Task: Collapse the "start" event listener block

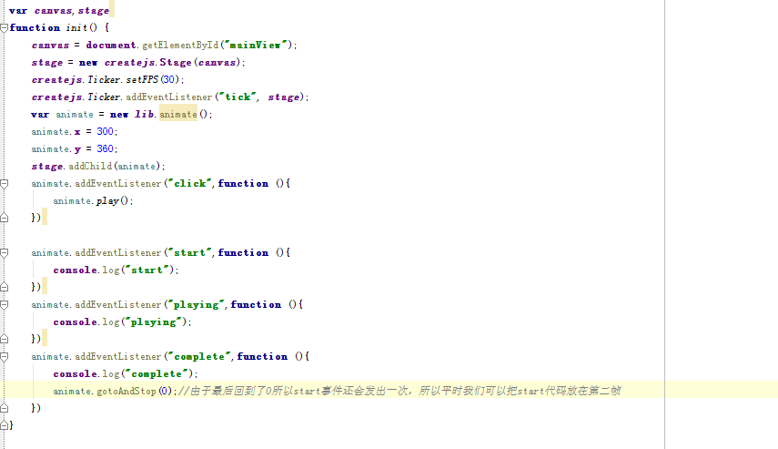Action: pos(5,252)
